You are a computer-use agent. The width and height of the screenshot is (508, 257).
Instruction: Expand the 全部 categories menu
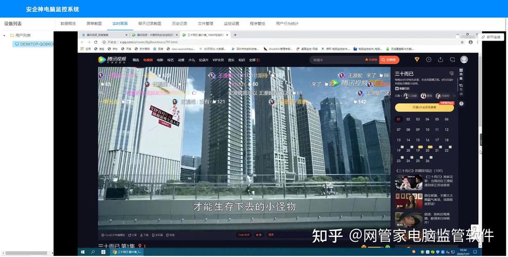pos(255,60)
